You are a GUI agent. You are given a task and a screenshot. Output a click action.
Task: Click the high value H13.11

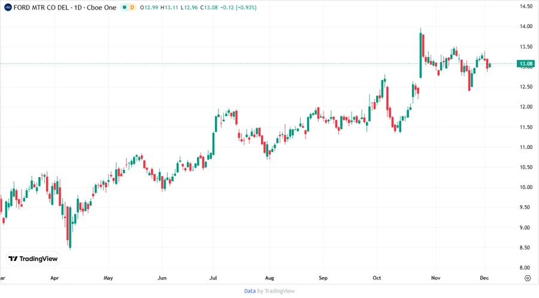click(x=169, y=7)
